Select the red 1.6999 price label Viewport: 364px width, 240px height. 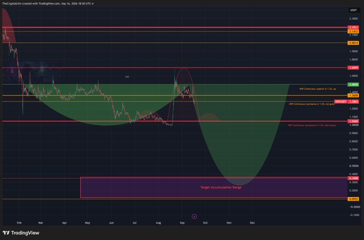click(x=353, y=68)
